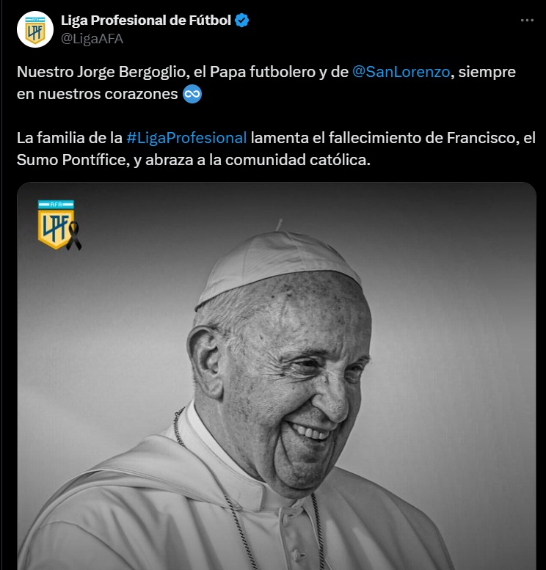The height and width of the screenshot is (570, 546).
Task: Open the three-dot more options menu
Action: [x=527, y=21]
